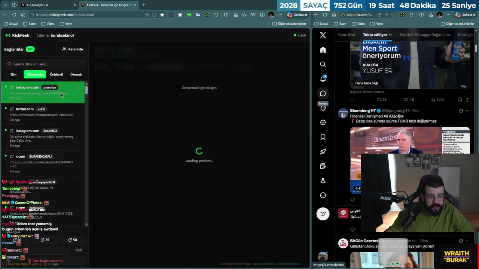Reply to the Bloxcin sponsored post

tap(353, 100)
